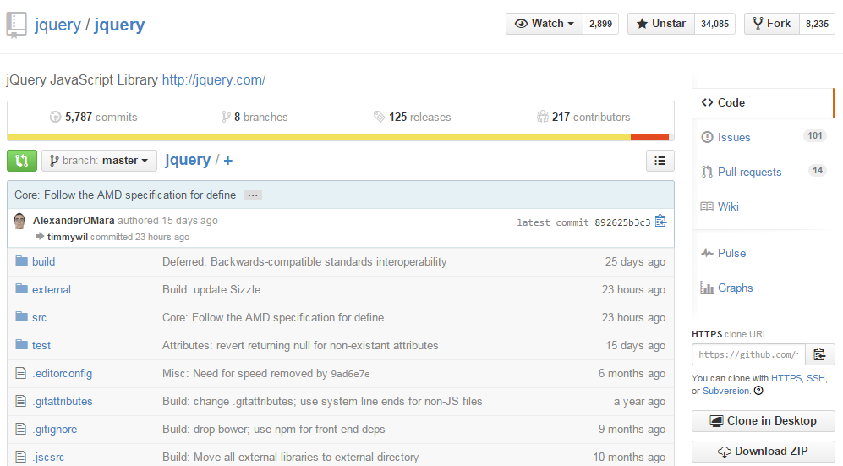The width and height of the screenshot is (843, 466).
Task: Open the branch: master dropdown
Action: [100, 161]
